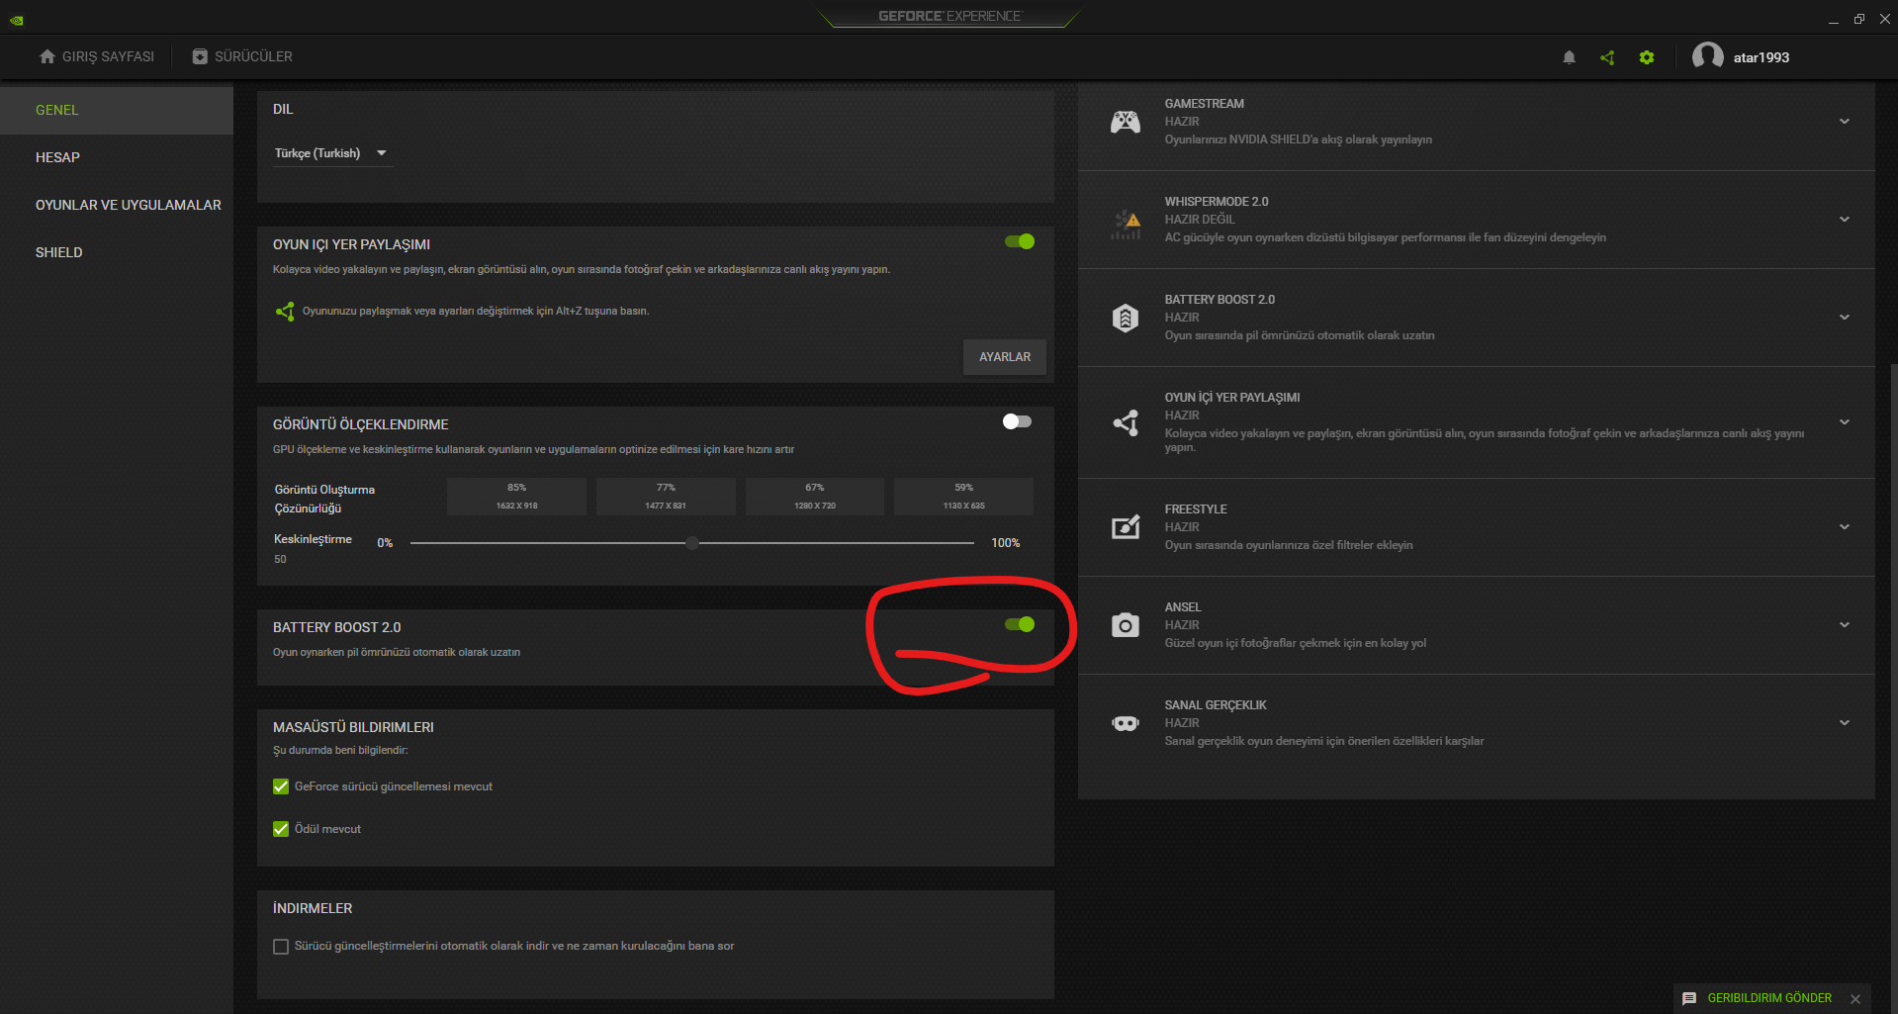Enable Görüntü Ölçeklendirme toggle

pos(1017,421)
